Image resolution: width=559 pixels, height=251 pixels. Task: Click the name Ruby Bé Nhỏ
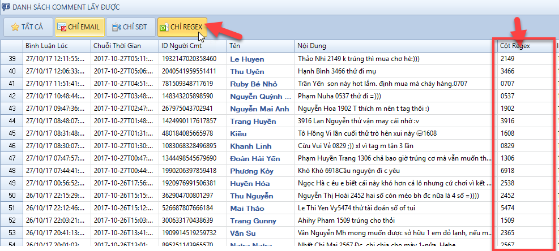(x=254, y=84)
